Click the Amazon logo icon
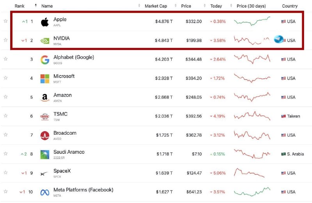Screen dimensions: 312x203 pyautogui.click(x=45, y=98)
